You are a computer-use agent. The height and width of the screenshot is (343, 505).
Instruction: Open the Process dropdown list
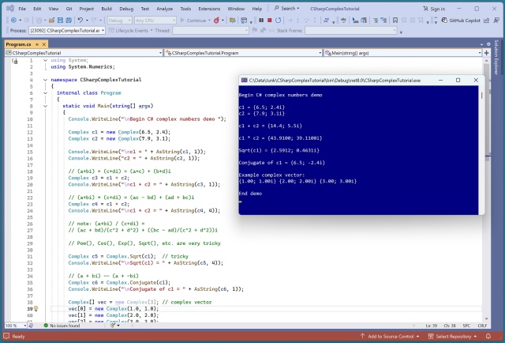(x=67, y=30)
